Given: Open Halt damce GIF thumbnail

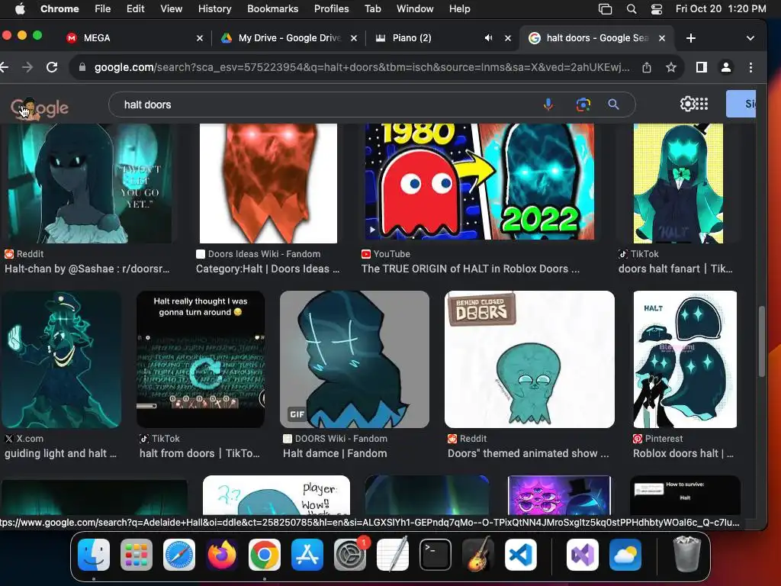Looking at the screenshot, I should (355, 359).
